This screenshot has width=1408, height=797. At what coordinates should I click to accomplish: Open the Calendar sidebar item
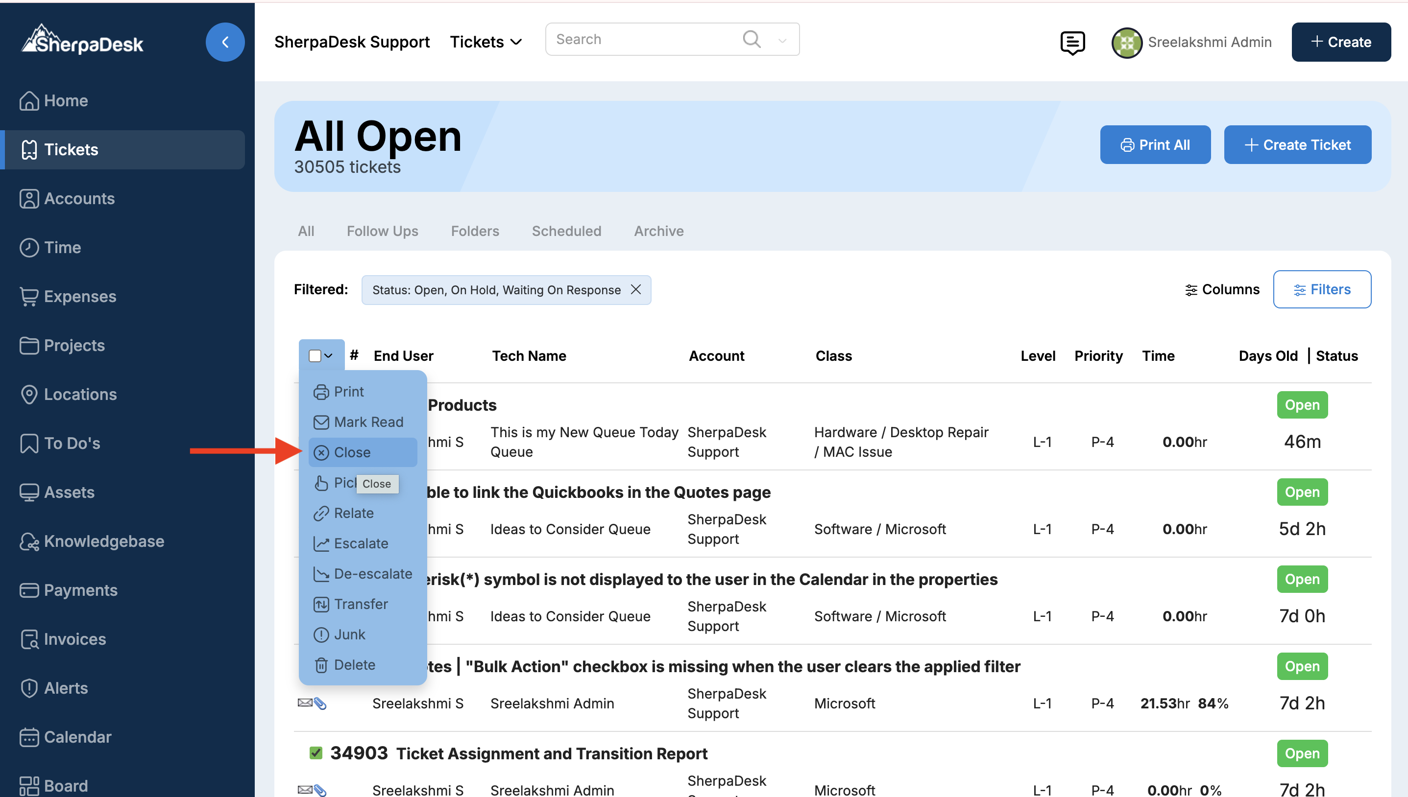click(77, 737)
